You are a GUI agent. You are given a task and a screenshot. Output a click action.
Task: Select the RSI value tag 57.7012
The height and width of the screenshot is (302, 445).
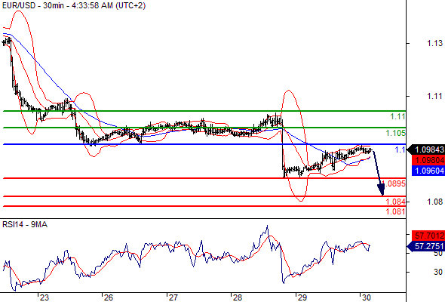[428, 236]
